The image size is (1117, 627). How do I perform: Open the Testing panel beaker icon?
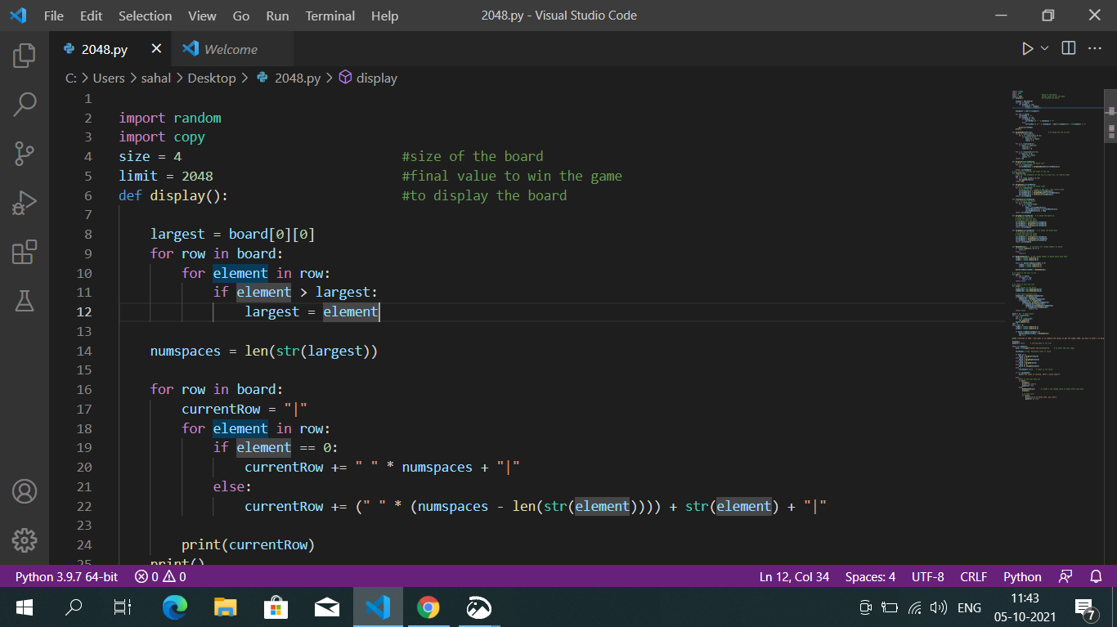(x=24, y=301)
